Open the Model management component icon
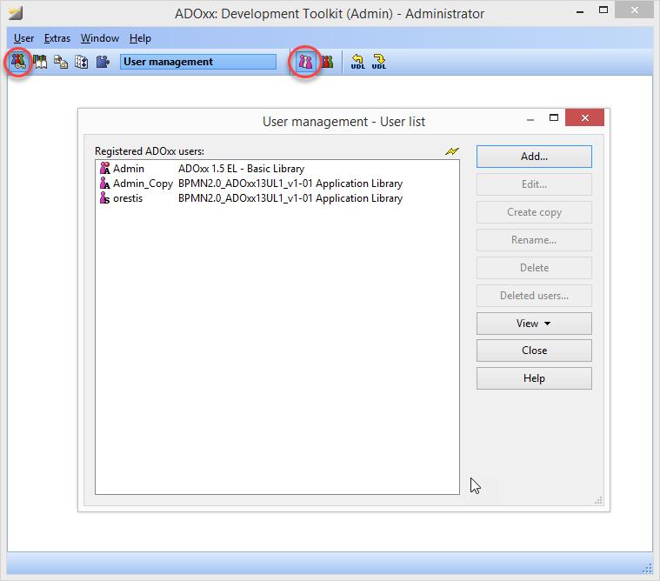The image size is (660, 581). click(61, 62)
